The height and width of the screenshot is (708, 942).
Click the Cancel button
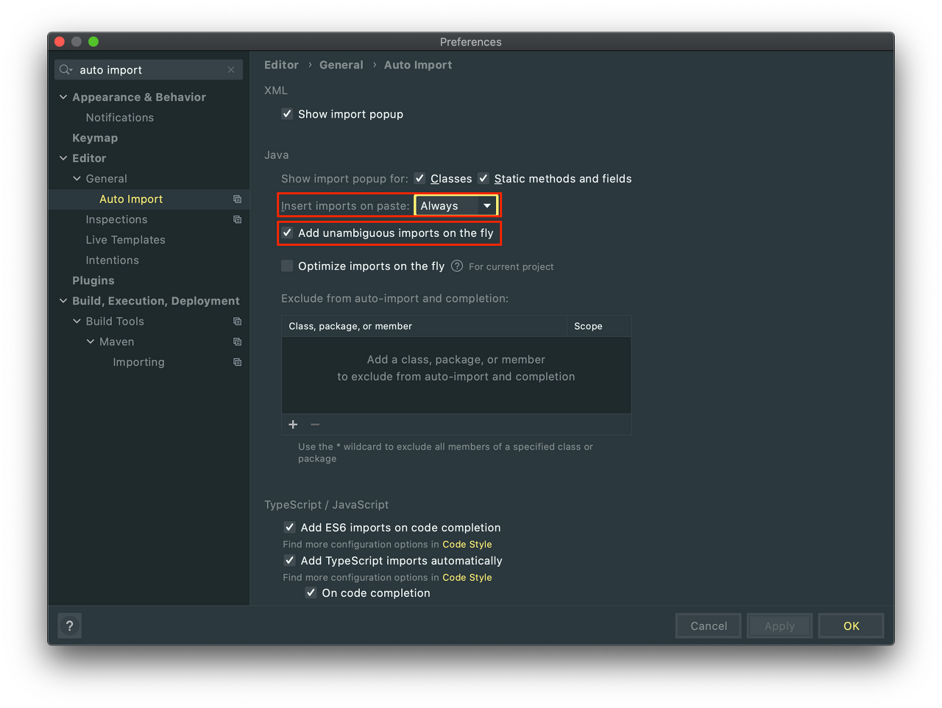tap(709, 626)
